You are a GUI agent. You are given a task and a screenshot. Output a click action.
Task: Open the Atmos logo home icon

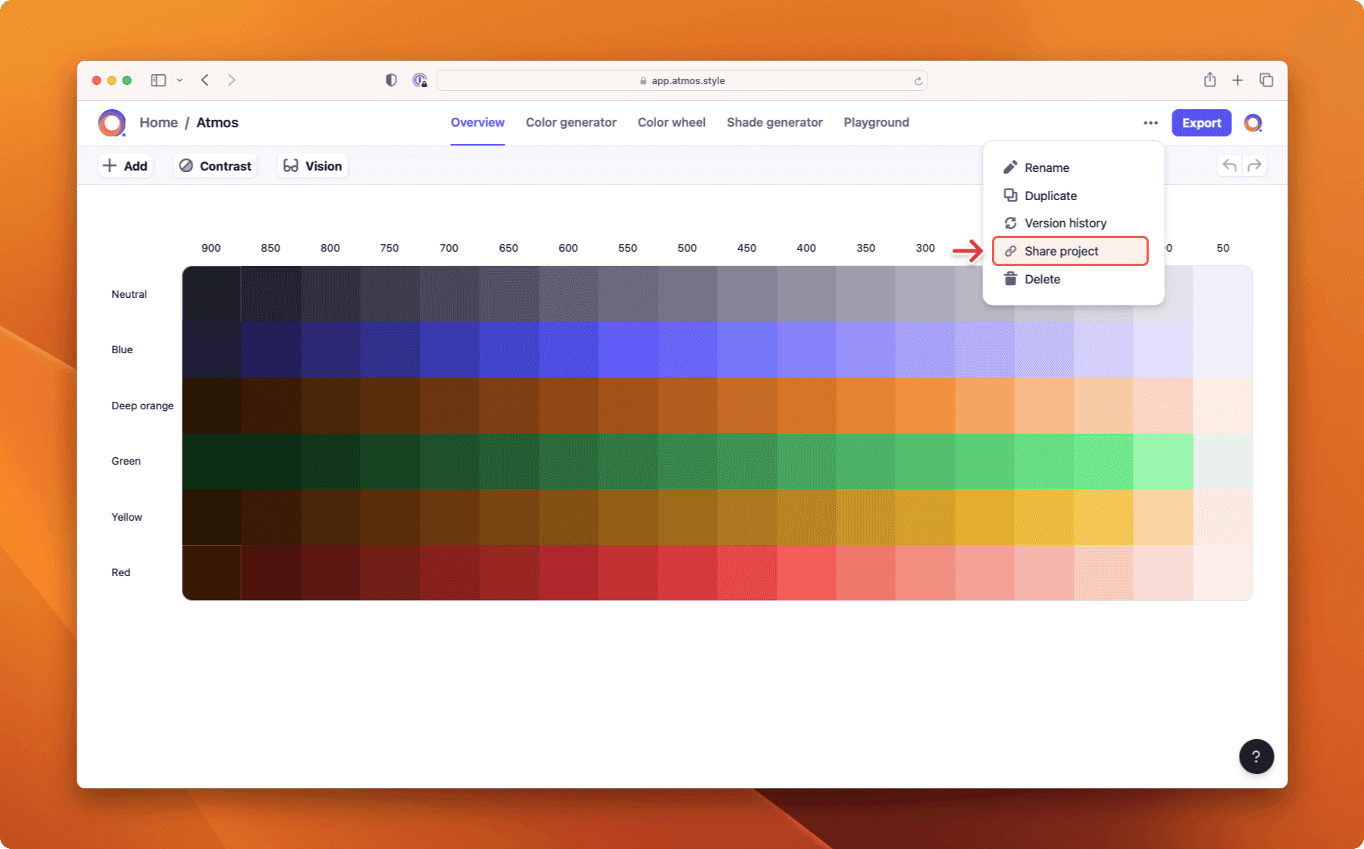tap(111, 122)
